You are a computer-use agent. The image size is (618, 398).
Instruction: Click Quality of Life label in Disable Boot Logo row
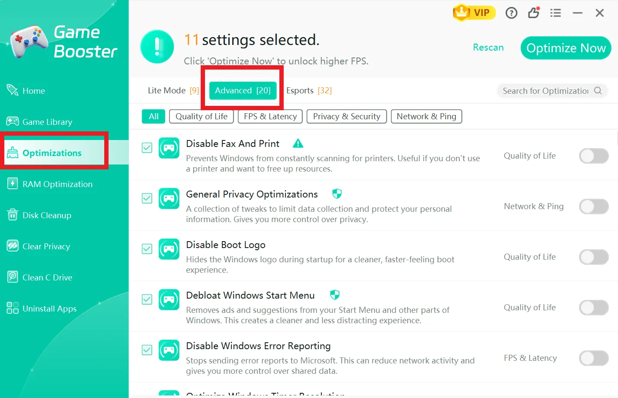point(530,257)
